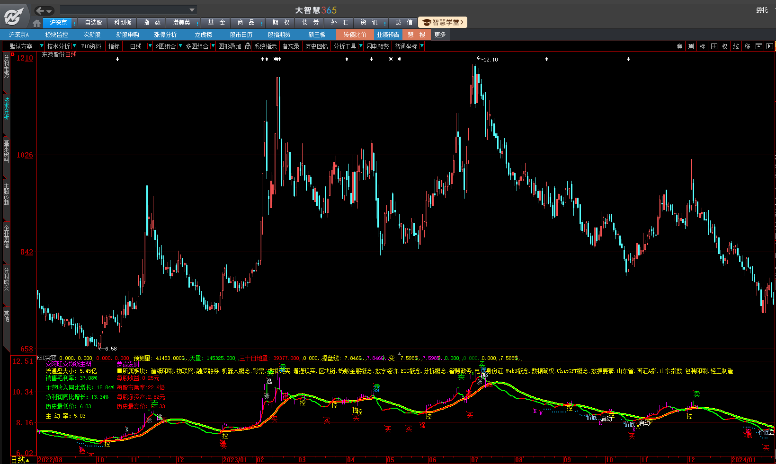776x464 pixels.
Task: Expand the 分析工具 dropdown arrow
Action: tap(361, 46)
